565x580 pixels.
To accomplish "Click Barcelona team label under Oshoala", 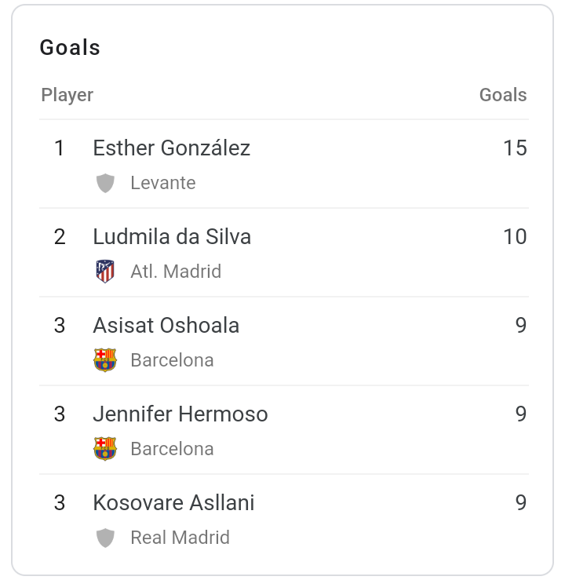I will 173,360.
